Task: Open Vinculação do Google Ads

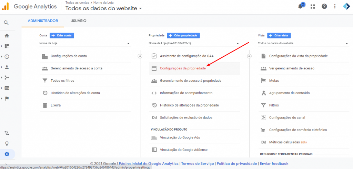Action: pyautogui.click(x=195, y=137)
